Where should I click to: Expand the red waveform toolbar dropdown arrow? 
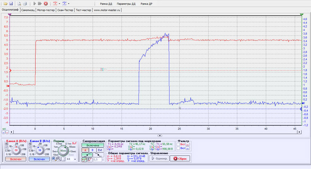pyautogui.click(x=60, y=3)
